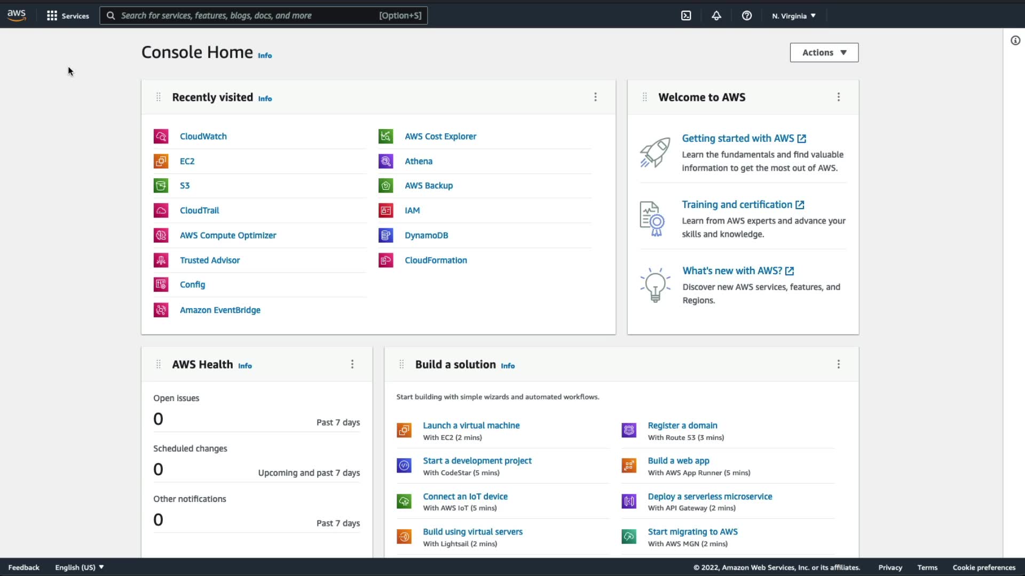
Task: Click the DynamoDB service icon
Action: [385, 235]
